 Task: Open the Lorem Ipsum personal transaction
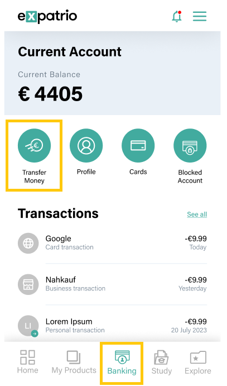[x=112, y=326]
